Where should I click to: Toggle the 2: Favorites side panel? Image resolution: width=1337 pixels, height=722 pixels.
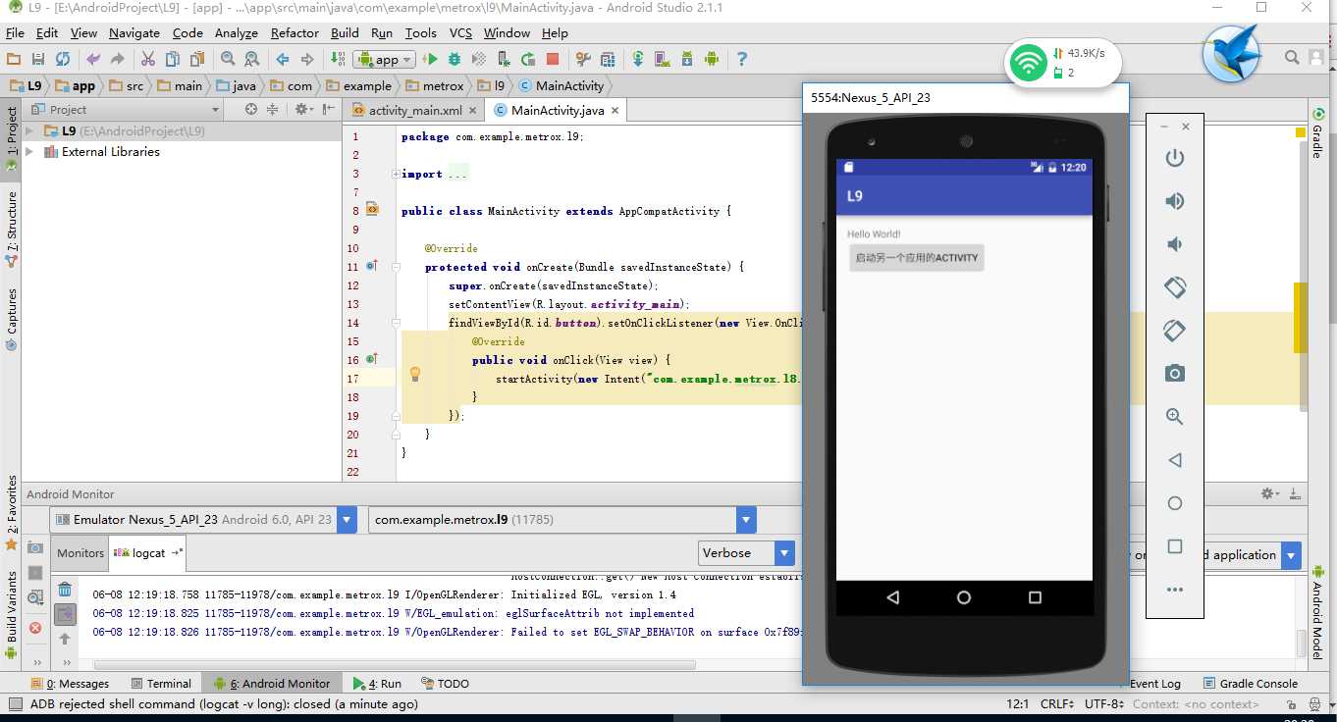coord(12,512)
